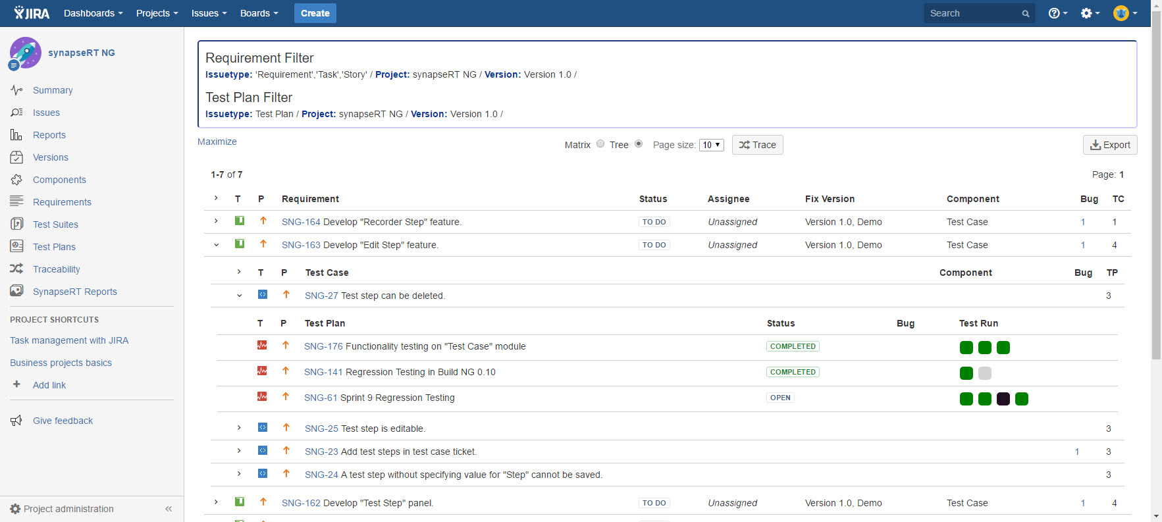Click the Summary sidebar icon
The height and width of the screenshot is (522, 1162).
[x=16, y=90]
